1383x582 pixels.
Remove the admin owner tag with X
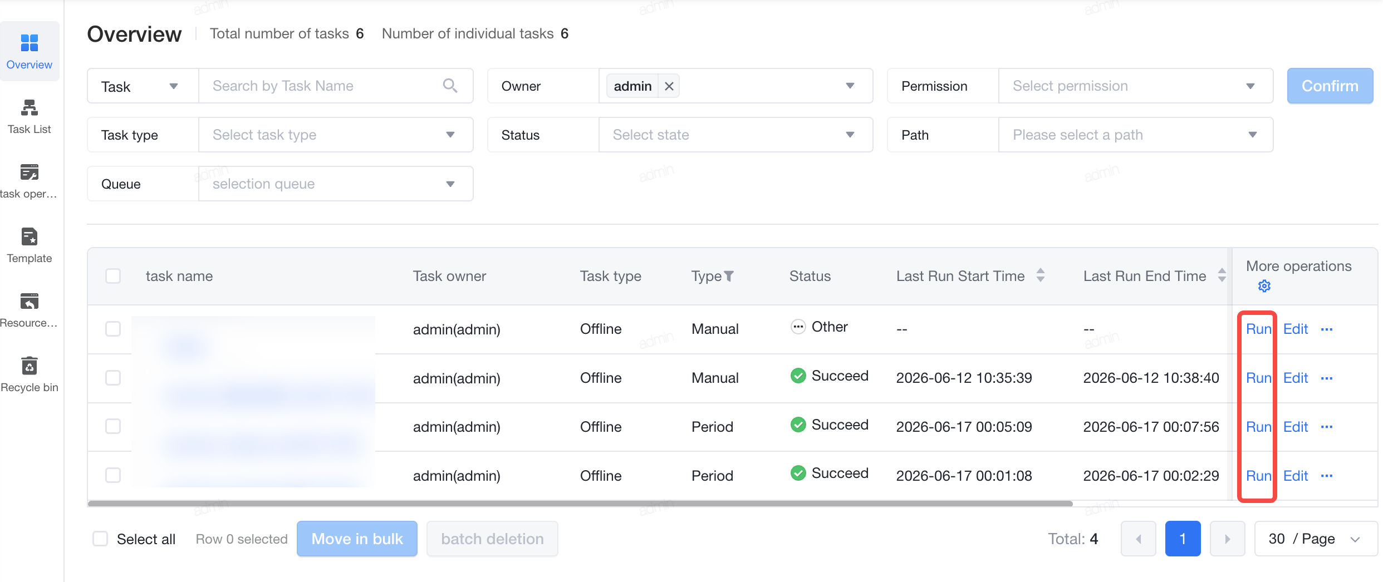(669, 86)
